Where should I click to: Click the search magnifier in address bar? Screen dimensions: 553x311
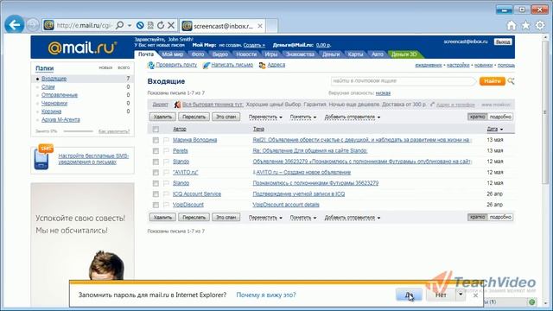click(120, 25)
